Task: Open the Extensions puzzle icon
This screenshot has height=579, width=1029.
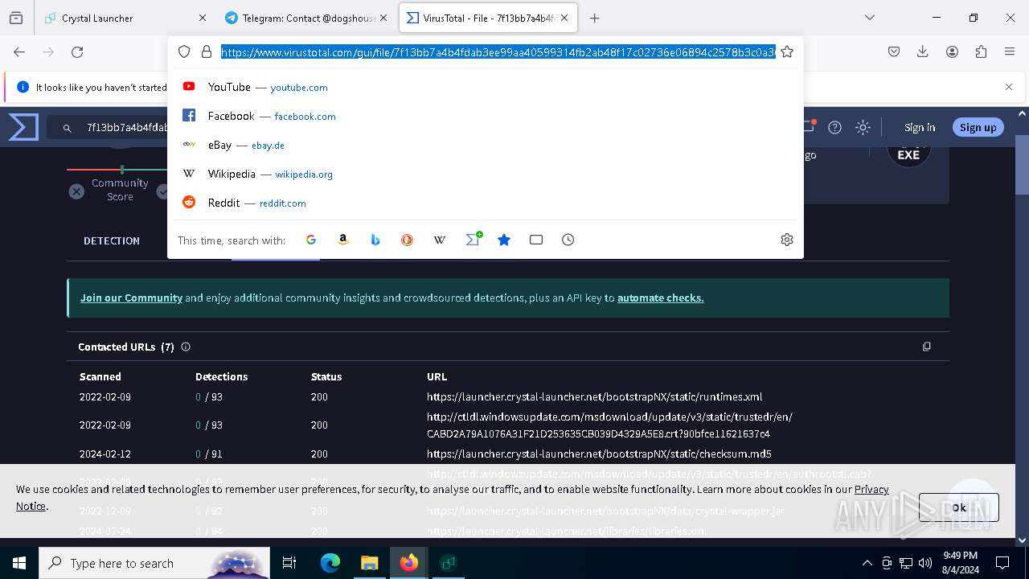Action: tap(981, 51)
